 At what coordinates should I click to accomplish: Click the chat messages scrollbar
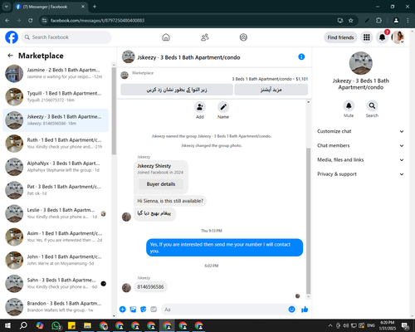click(x=308, y=222)
